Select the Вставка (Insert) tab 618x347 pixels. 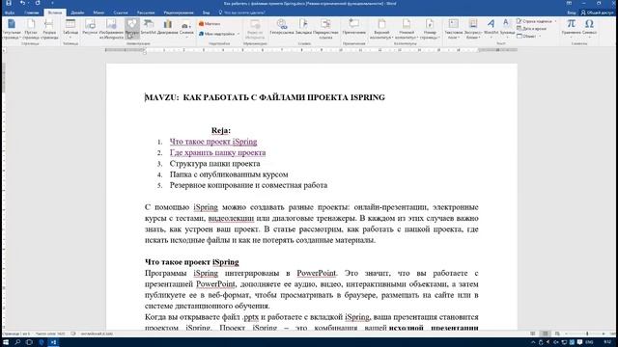pyautogui.click(x=55, y=13)
